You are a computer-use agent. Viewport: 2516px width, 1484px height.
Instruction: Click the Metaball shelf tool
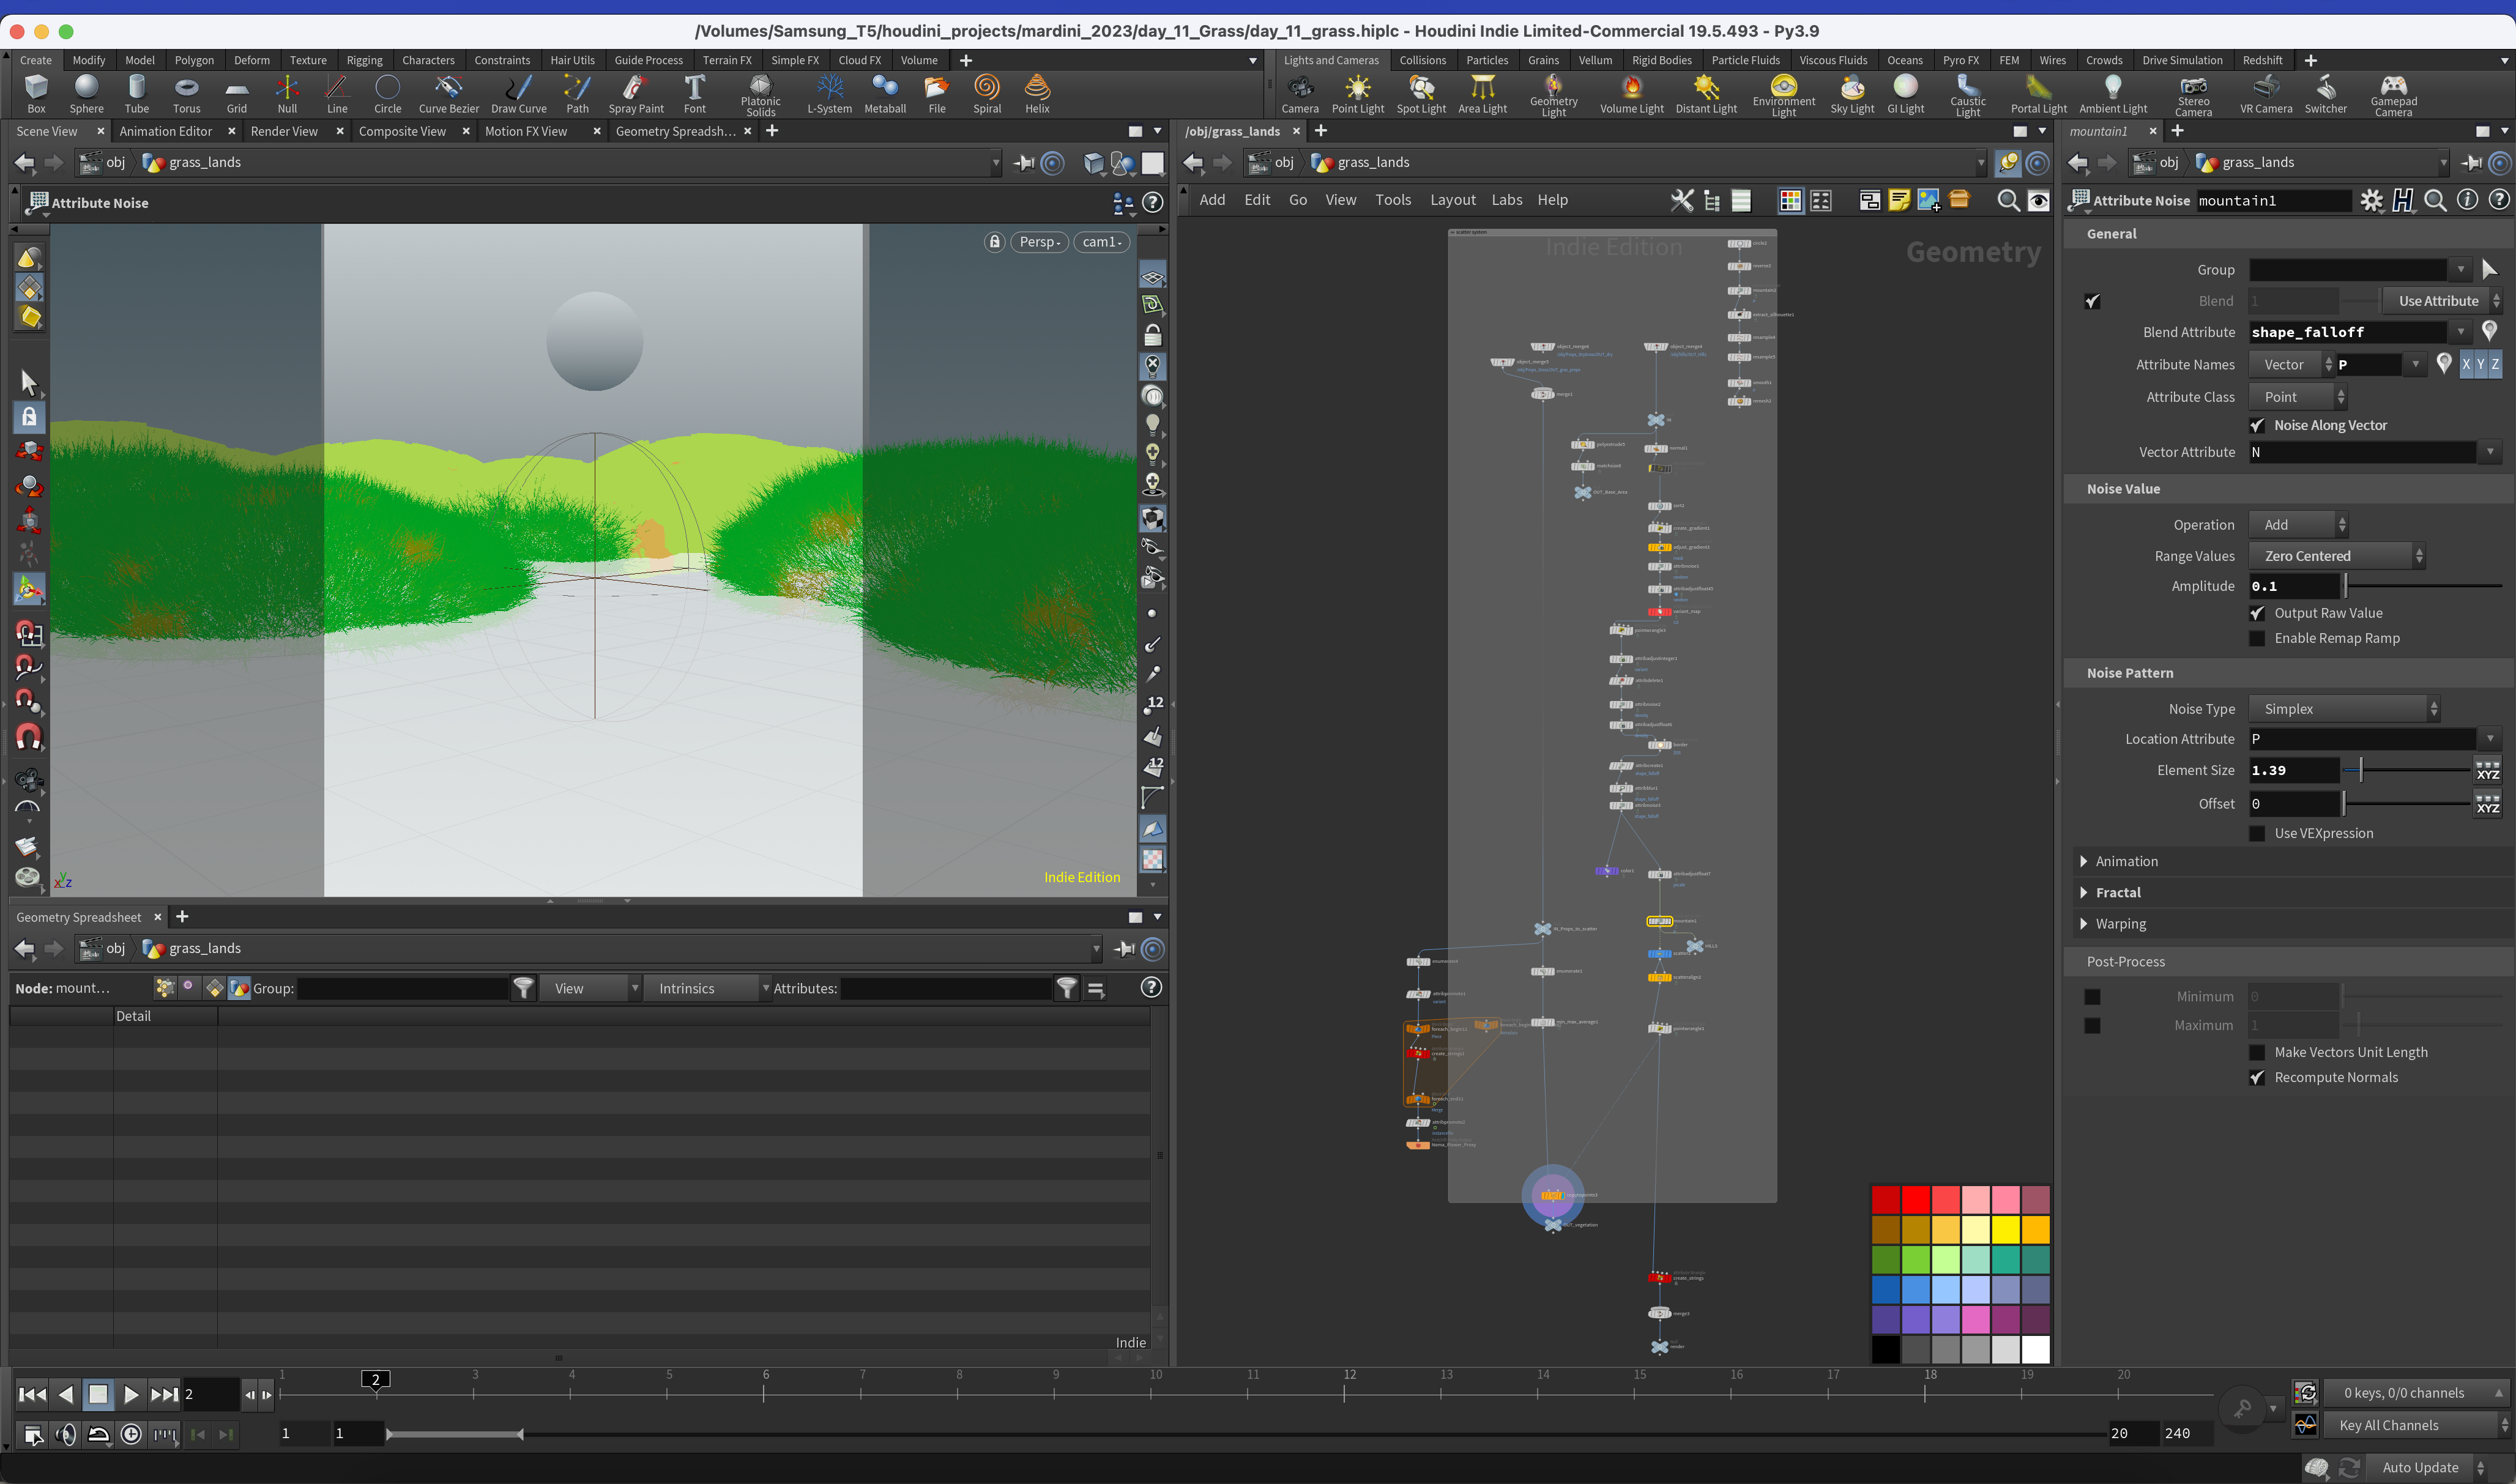tap(885, 94)
